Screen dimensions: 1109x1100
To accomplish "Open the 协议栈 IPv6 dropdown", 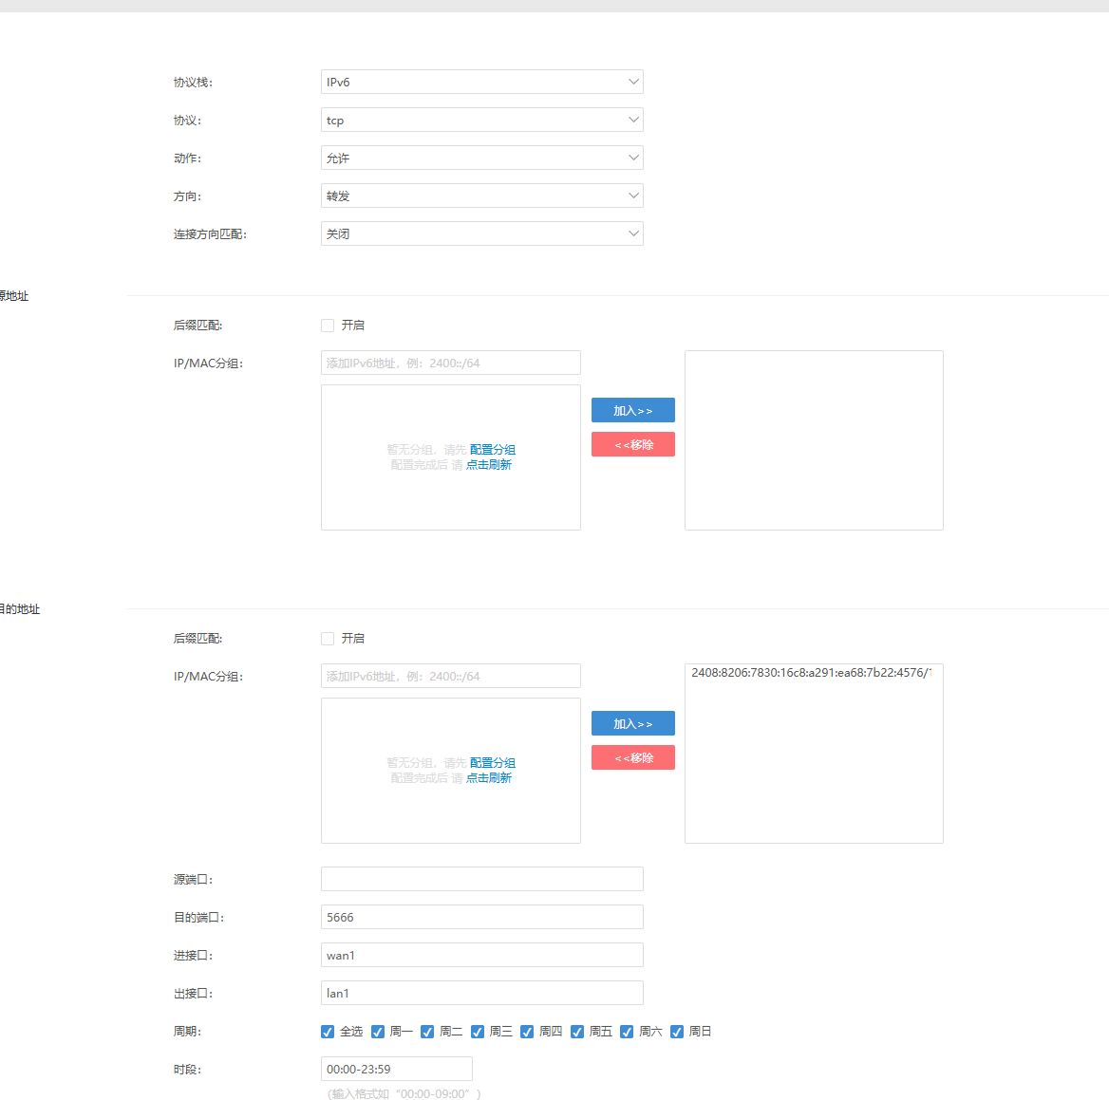I will [481, 82].
